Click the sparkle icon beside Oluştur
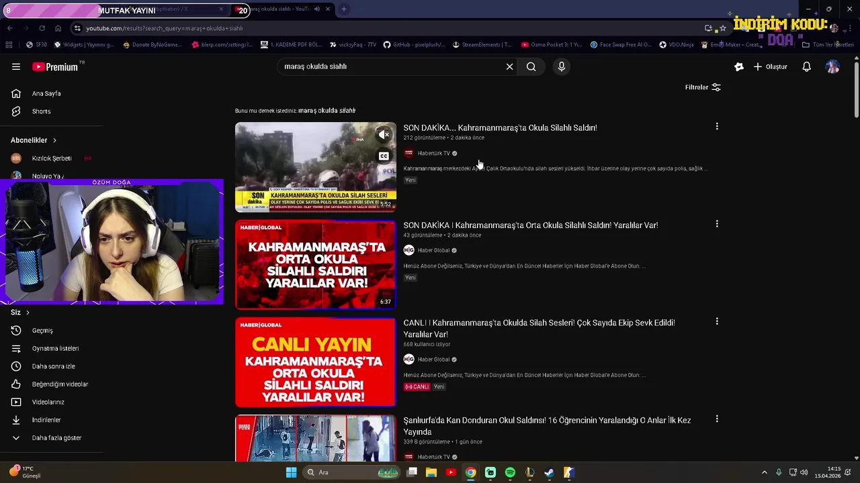The height and width of the screenshot is (483, 860). coord(739,66)
